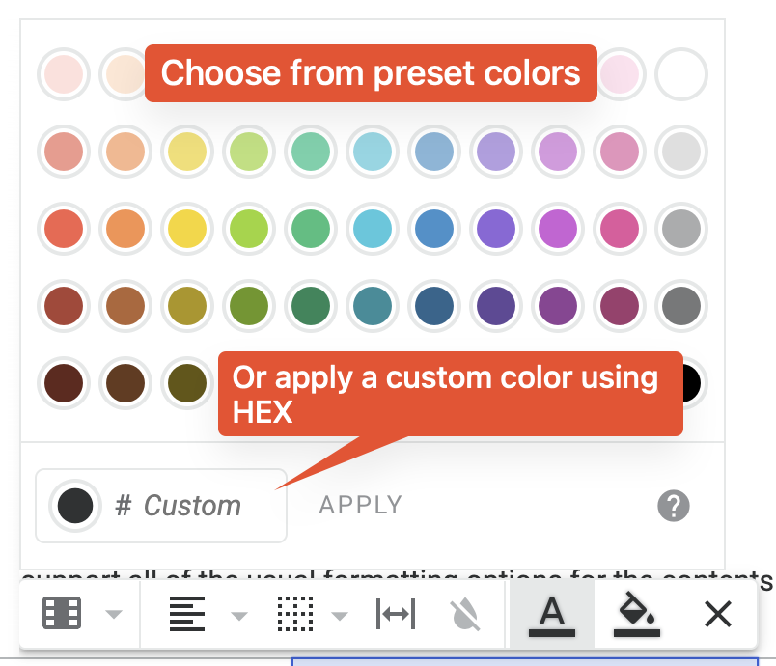This screenshot has height=666, width=776.
Task: Click the APPLY button
Action: click(x=361, y=505)
